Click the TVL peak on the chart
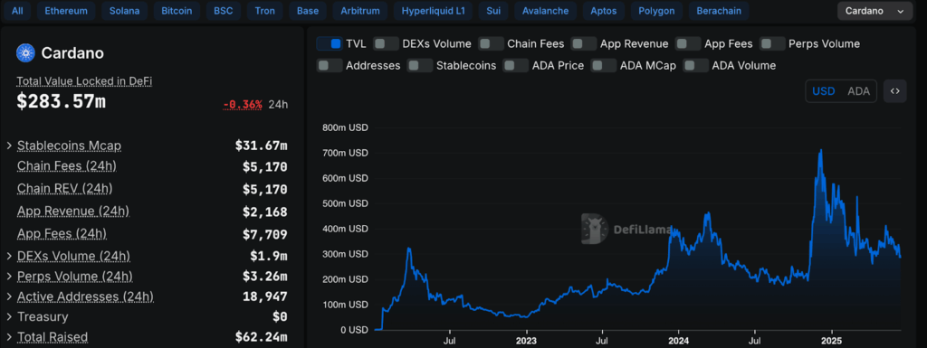 click(820, 151)
